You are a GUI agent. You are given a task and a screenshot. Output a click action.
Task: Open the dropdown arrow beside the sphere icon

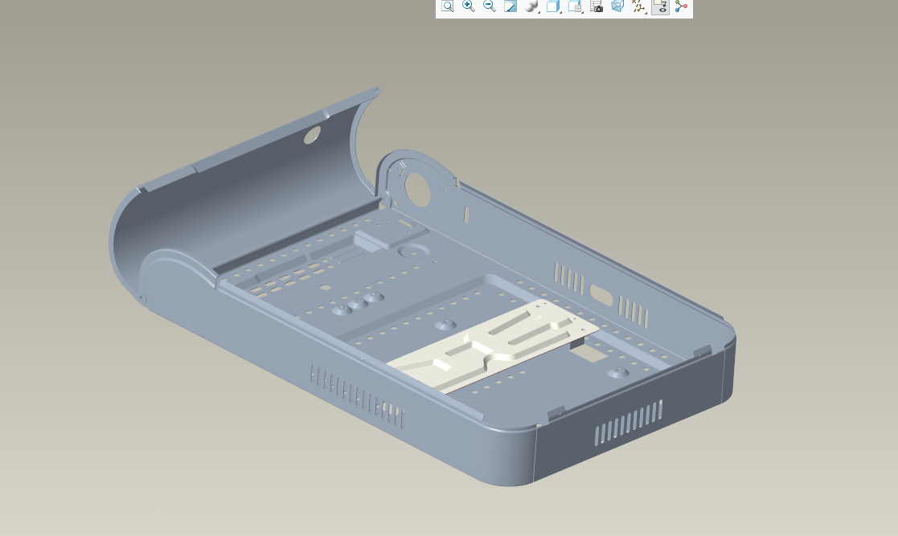coord(539,11)
